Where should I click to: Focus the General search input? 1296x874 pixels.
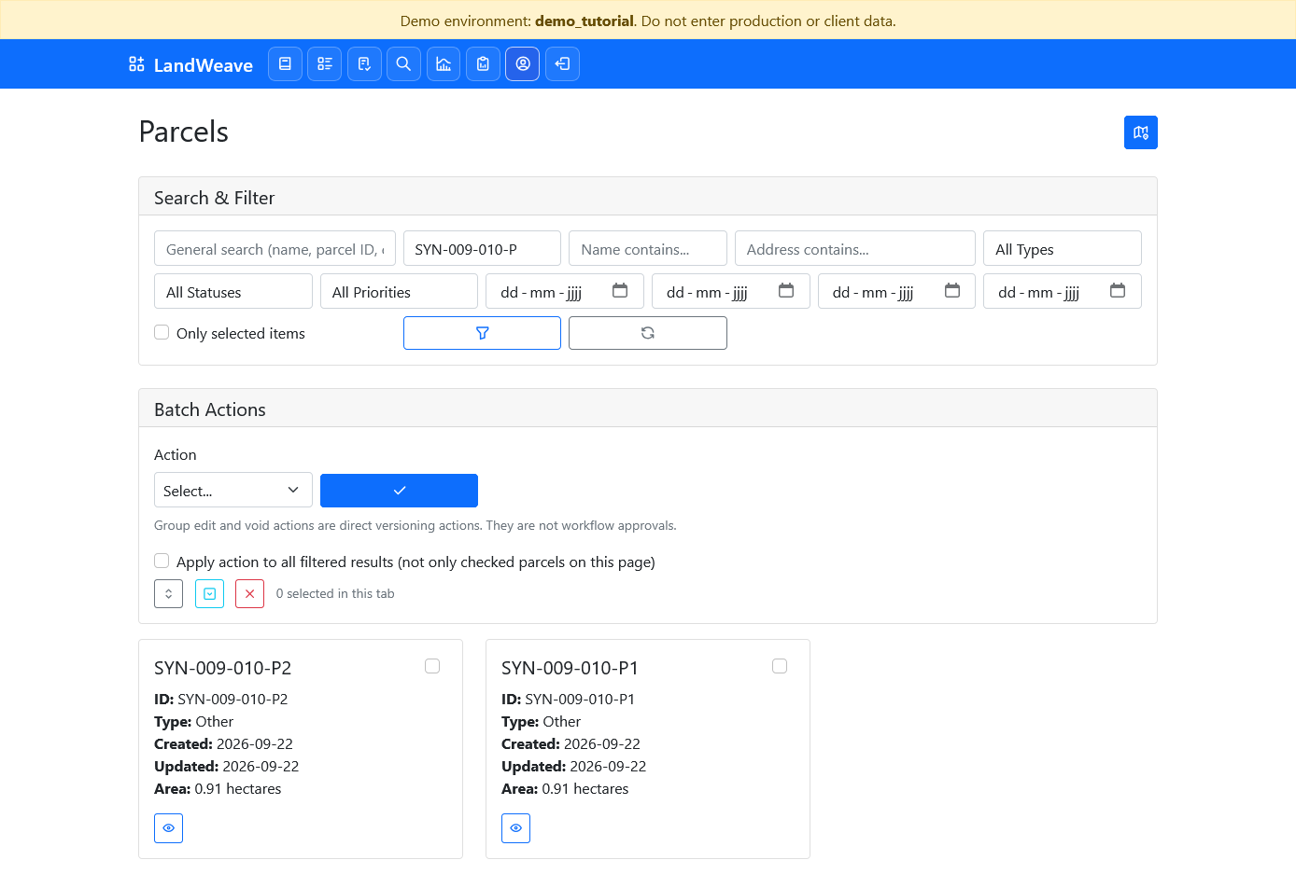point(275,248)
